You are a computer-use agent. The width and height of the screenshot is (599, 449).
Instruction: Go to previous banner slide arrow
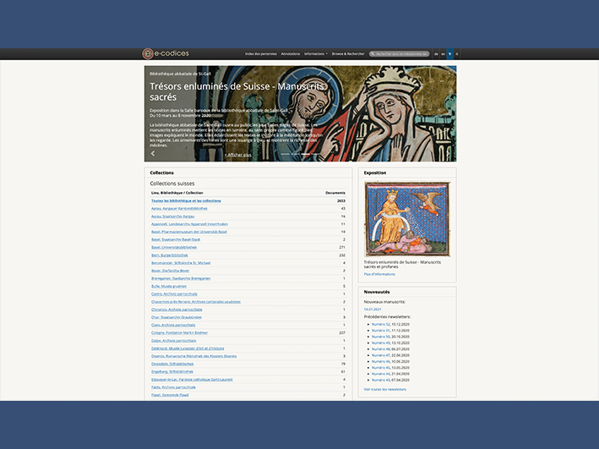(x=153, y=153)
